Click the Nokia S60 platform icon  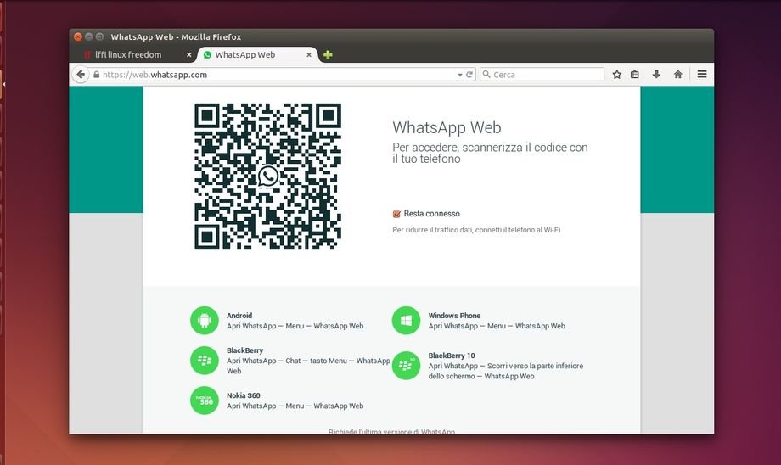pyautogui.click(x=204, y=401)
